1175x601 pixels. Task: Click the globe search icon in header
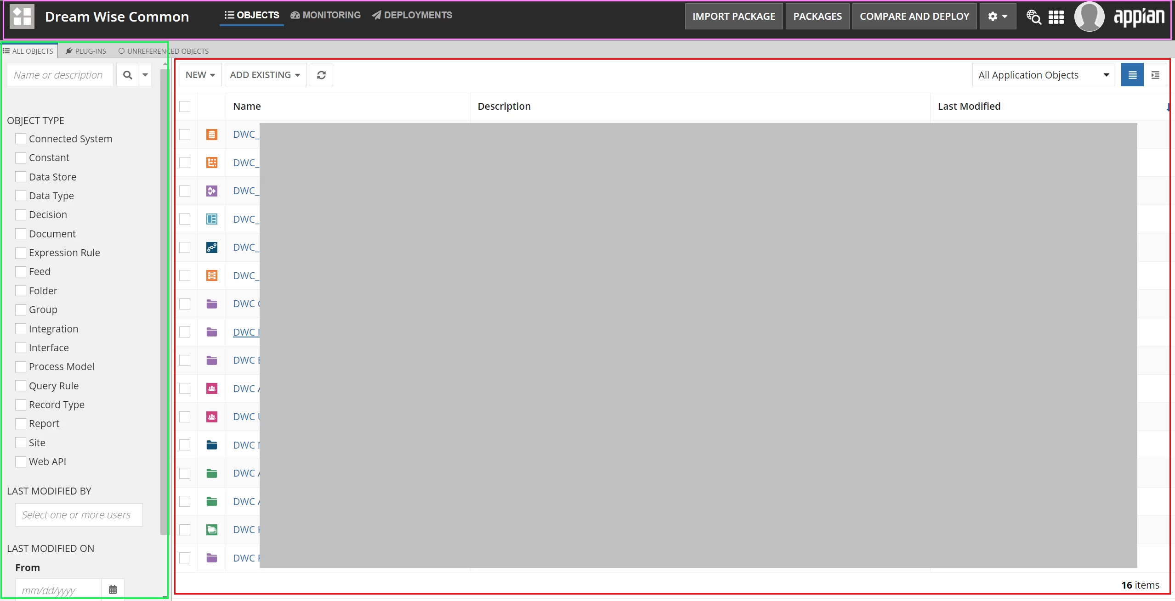(1034, 17)
